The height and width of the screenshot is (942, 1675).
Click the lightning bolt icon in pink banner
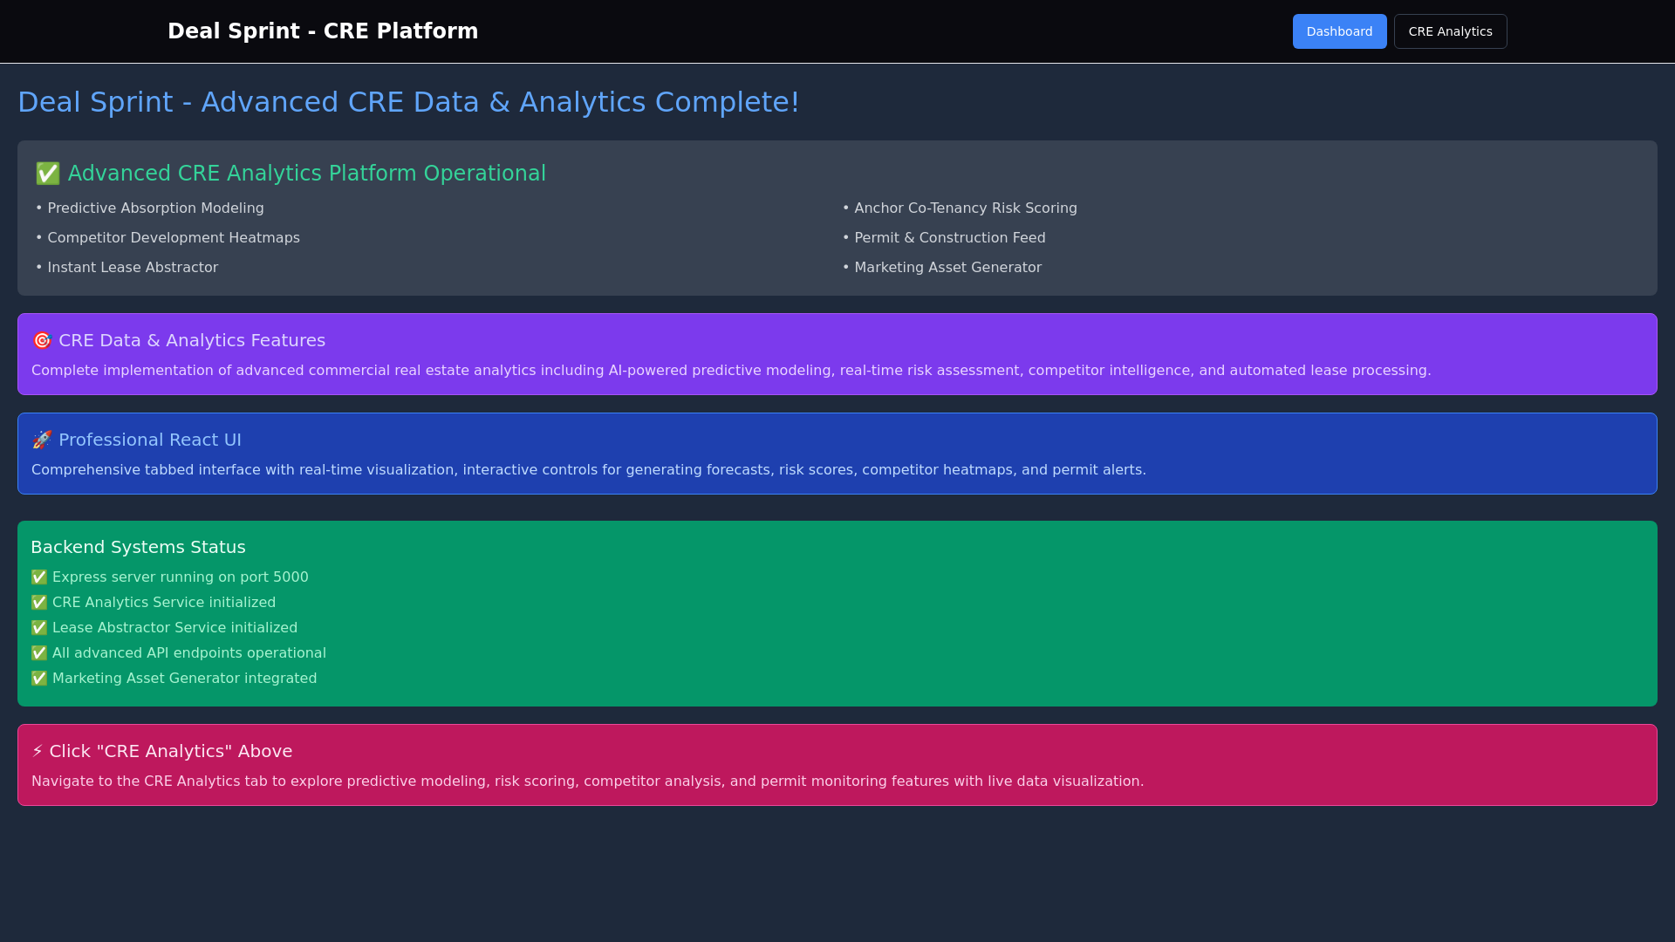click(x=38, y=751)
